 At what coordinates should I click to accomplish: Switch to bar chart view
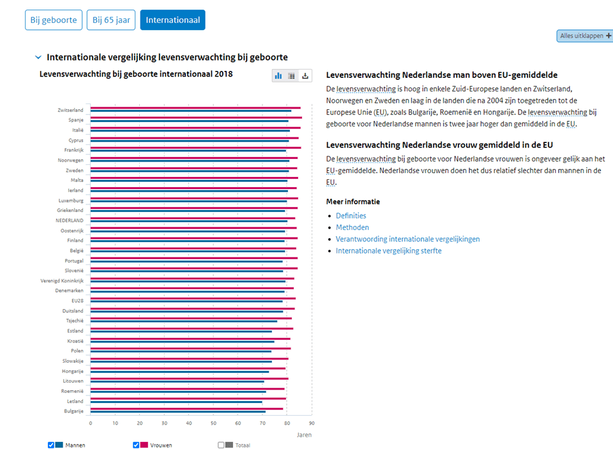pyautogui.click(x=278, y=75)
